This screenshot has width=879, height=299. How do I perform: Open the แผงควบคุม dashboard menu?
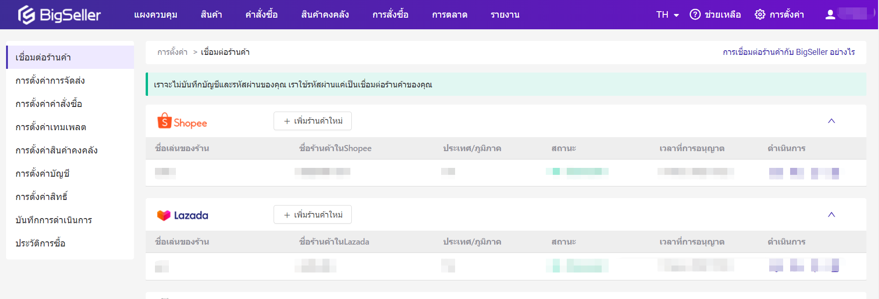pyautogui.click(x=155, y=15)
